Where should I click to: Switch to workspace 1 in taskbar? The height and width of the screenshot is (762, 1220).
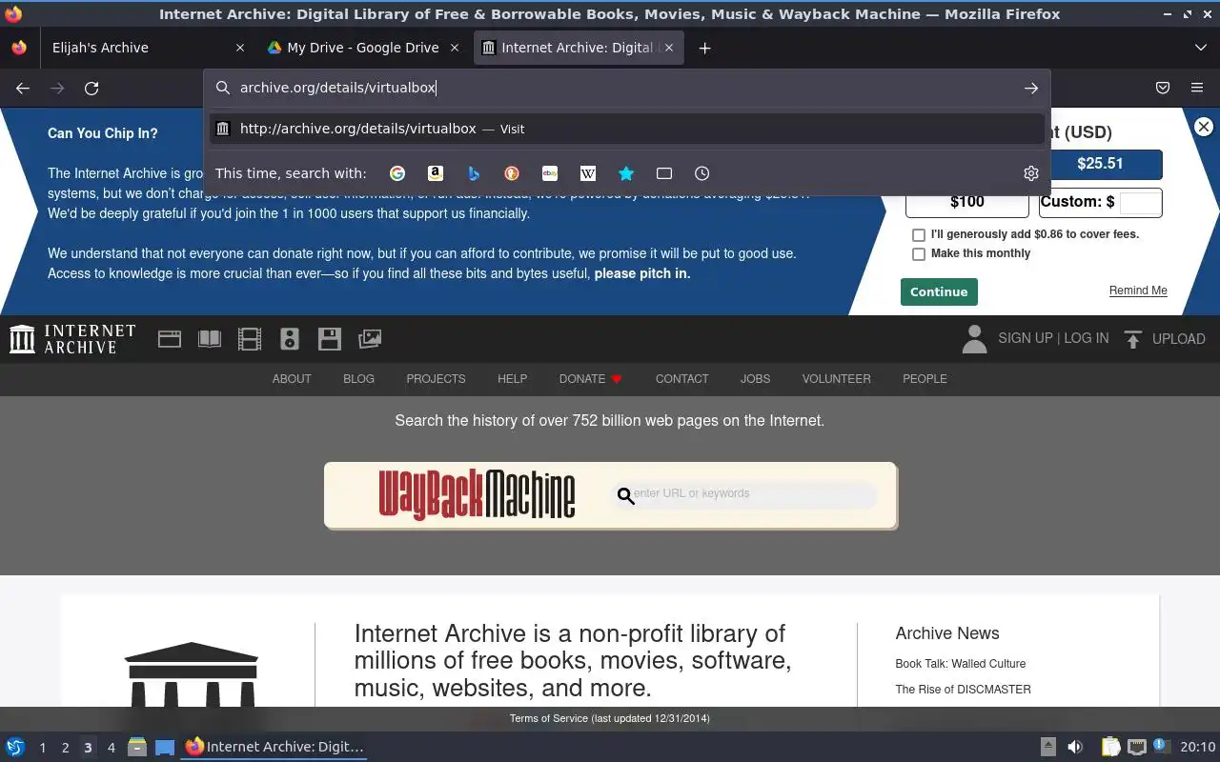(x=42, y=748)
